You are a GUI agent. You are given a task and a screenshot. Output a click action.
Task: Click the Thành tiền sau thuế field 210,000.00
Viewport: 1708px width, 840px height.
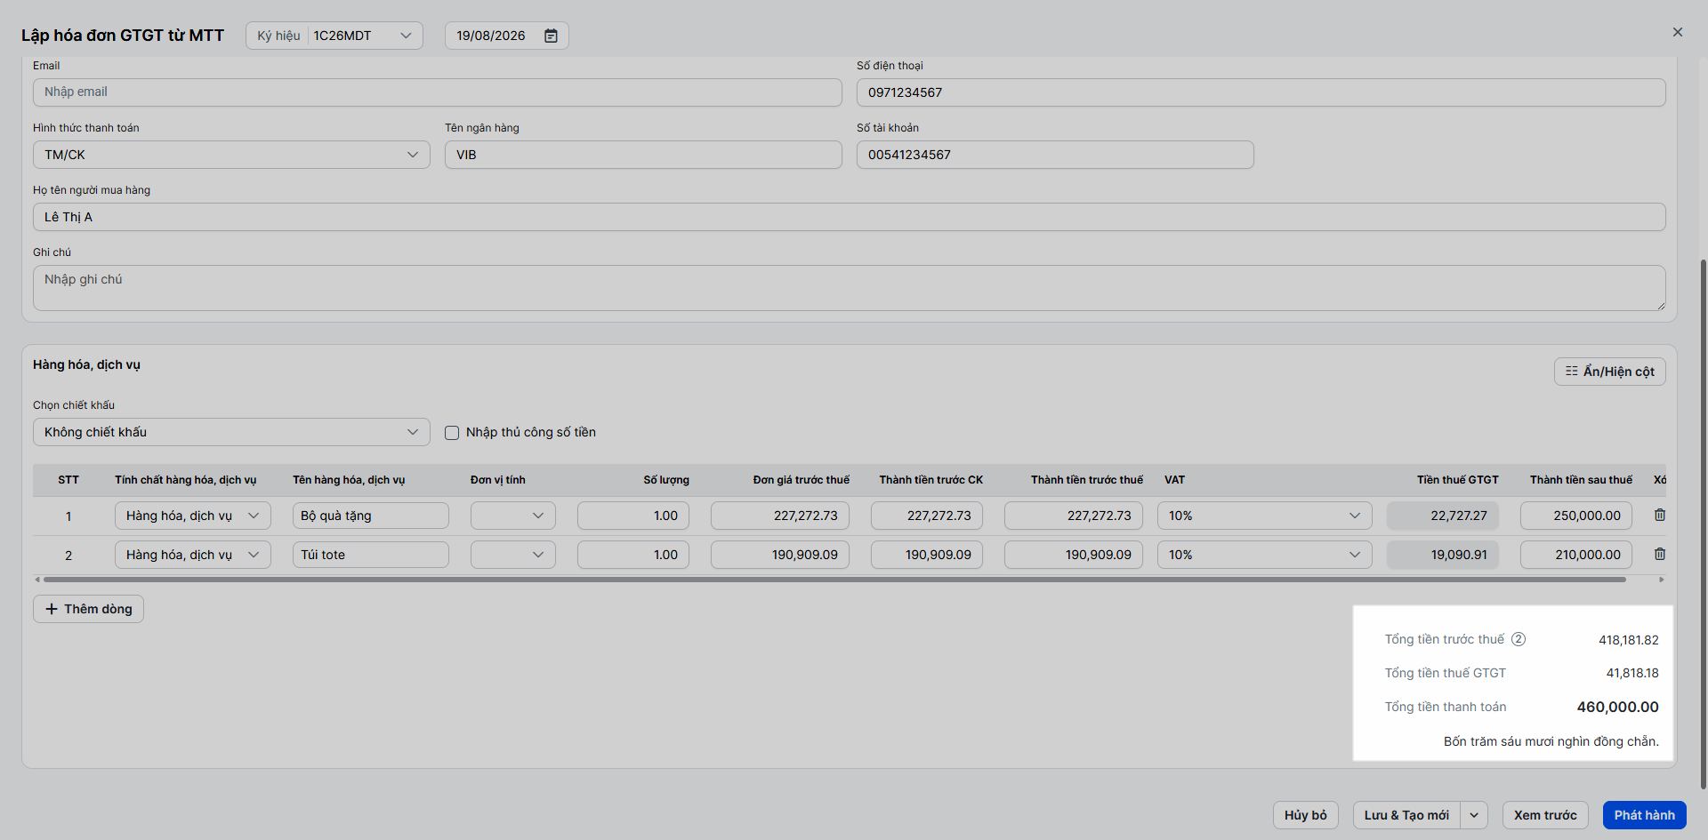click(1576, 555)
